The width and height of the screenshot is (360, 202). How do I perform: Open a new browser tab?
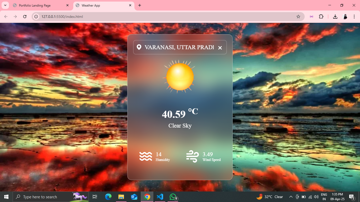tap(140, 5)
